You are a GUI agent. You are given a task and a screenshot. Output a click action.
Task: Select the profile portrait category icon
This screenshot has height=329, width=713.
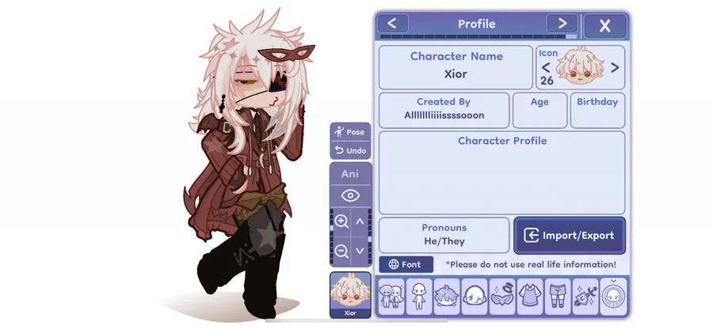pos(613,297)
